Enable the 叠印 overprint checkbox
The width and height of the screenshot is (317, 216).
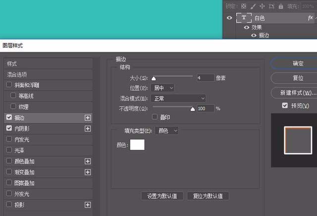pyautogui.click(x=155, y=117)
